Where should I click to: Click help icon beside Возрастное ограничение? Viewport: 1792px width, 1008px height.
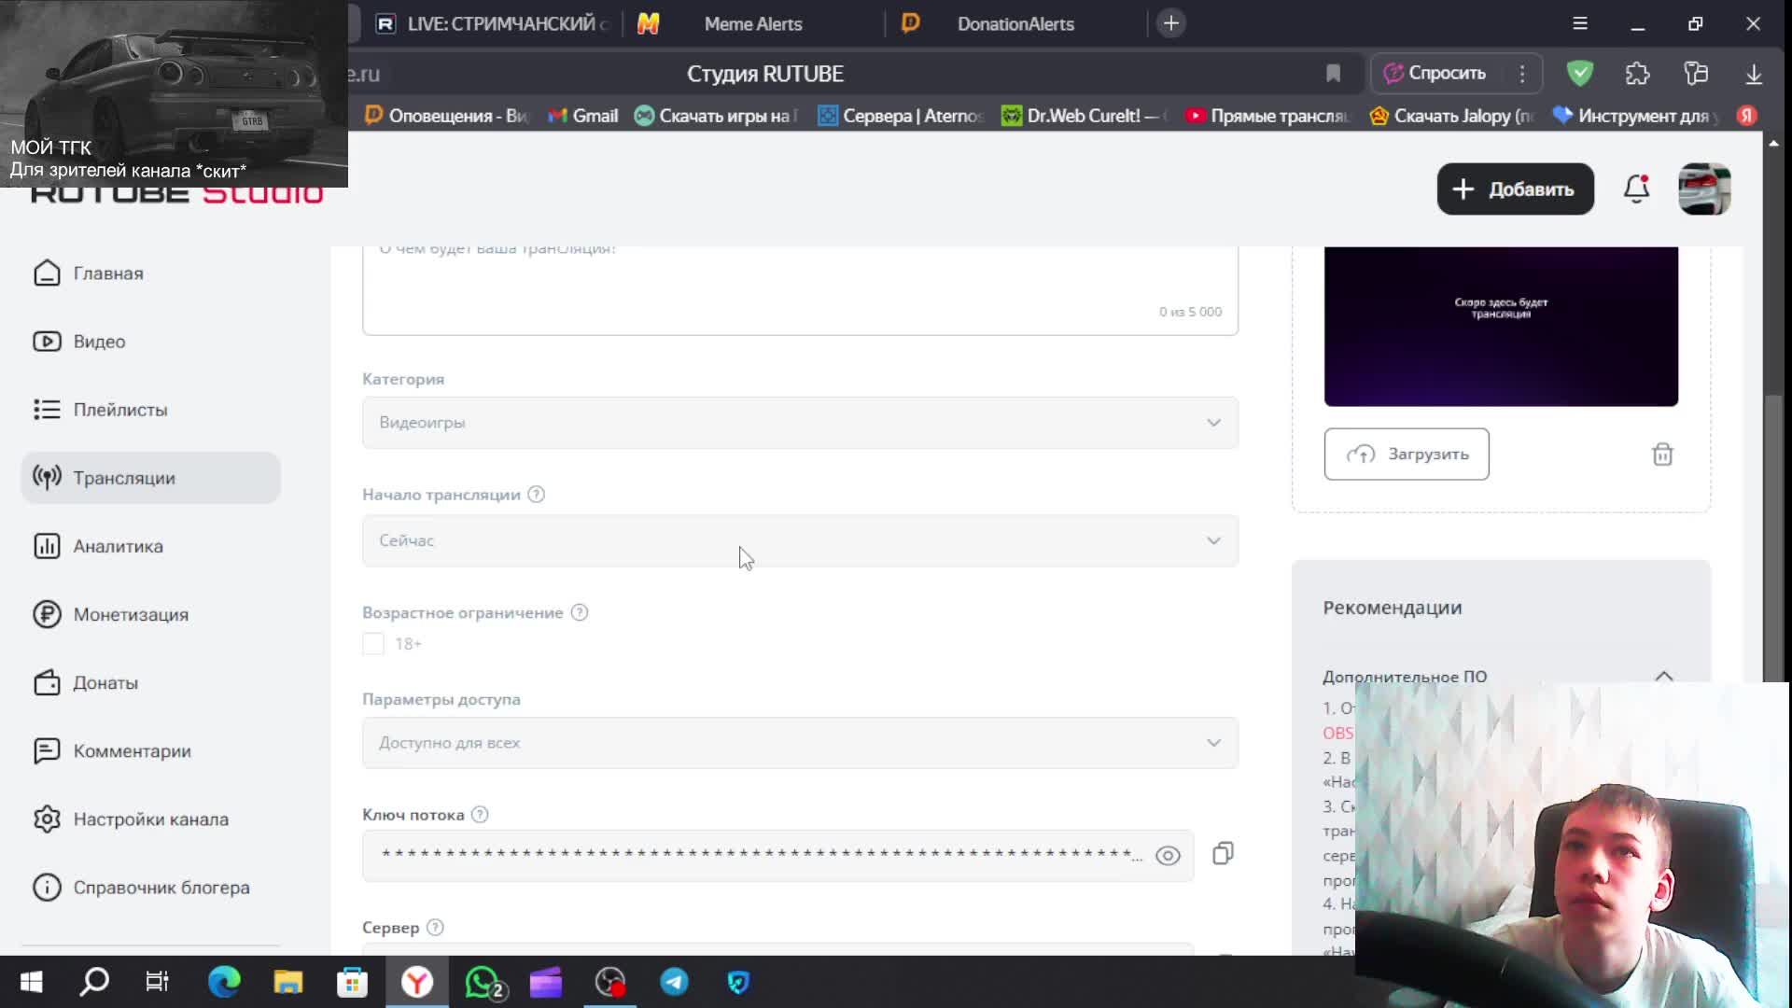click(580, 613)
